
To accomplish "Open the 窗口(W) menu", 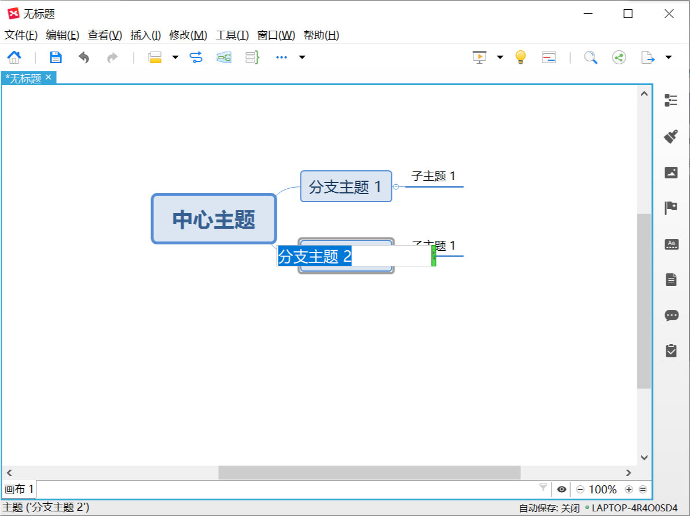I will click(276, 35).
